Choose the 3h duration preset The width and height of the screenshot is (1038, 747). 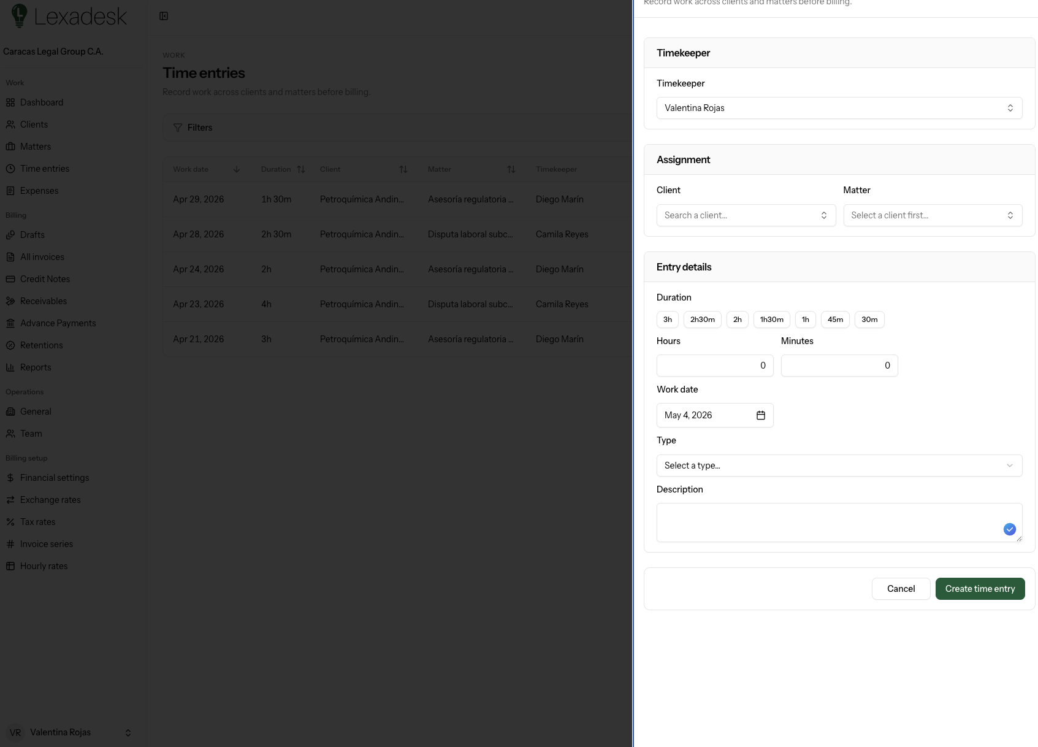(668, 320)
